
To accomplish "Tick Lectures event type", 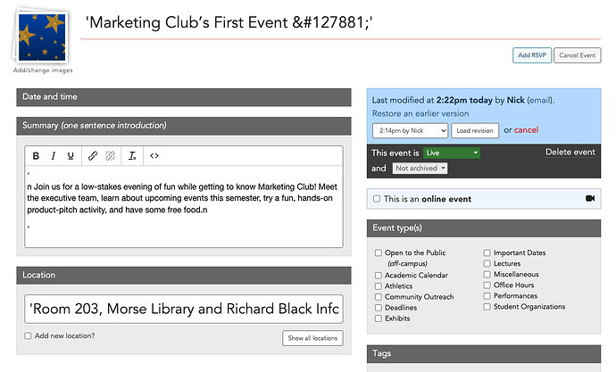I will (487, 264).
